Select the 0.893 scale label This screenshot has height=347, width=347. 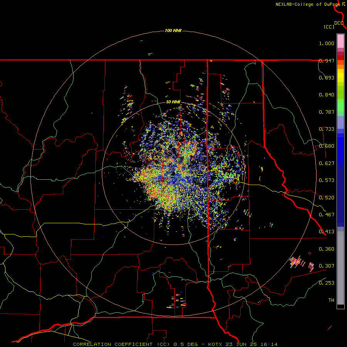click(327, 77)
